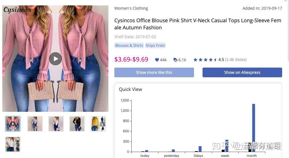
Task: Click the star rating icons
Action: [205, 60]
